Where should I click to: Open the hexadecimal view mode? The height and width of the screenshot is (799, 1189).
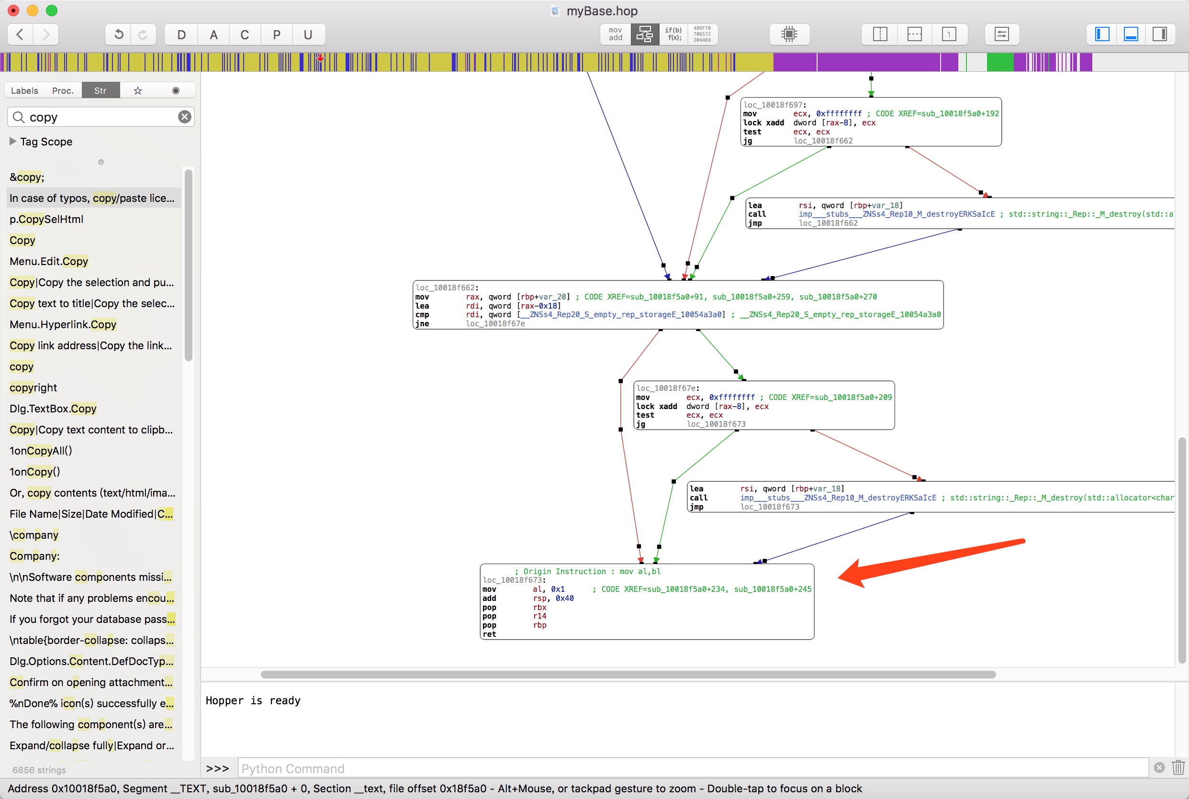point(702,34)
